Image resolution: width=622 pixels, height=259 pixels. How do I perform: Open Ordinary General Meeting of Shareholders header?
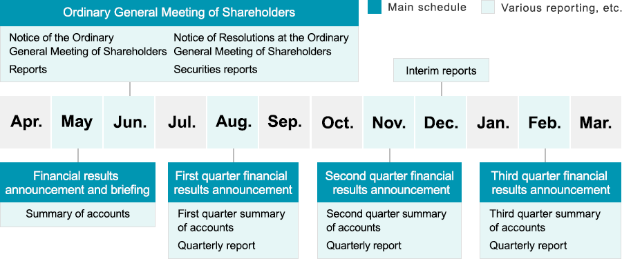click(x=179, y=13)
